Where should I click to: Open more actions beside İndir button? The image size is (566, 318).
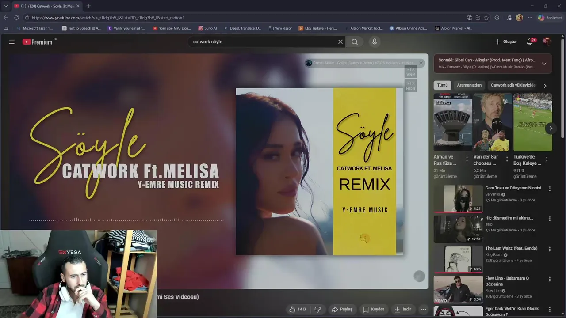coord(423,309)
